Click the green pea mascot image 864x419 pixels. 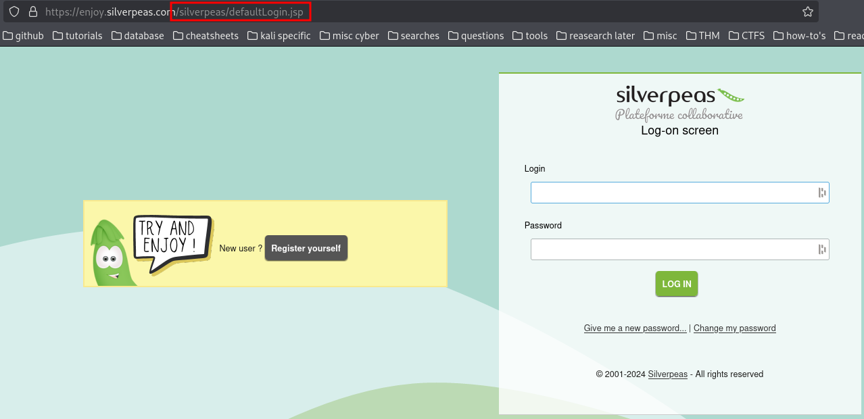111,252
